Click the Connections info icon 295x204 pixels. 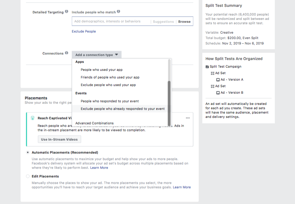[x=66, y=53]
